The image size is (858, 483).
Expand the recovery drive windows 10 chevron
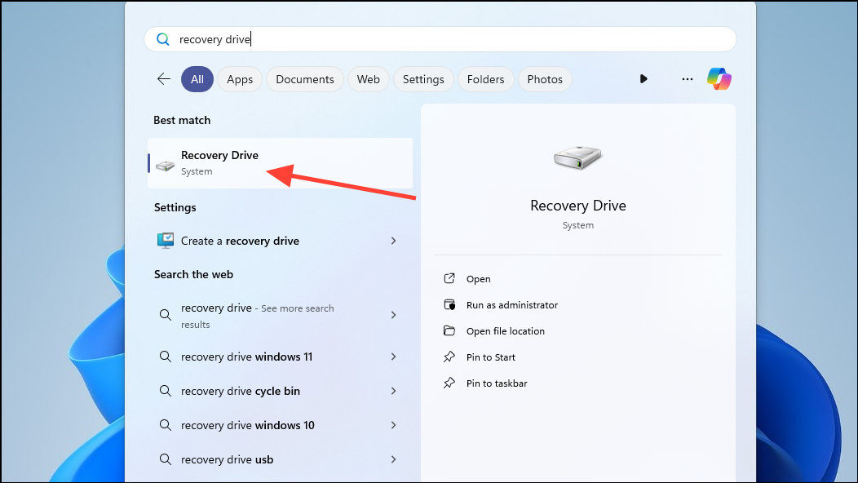(x=393, y=425)
